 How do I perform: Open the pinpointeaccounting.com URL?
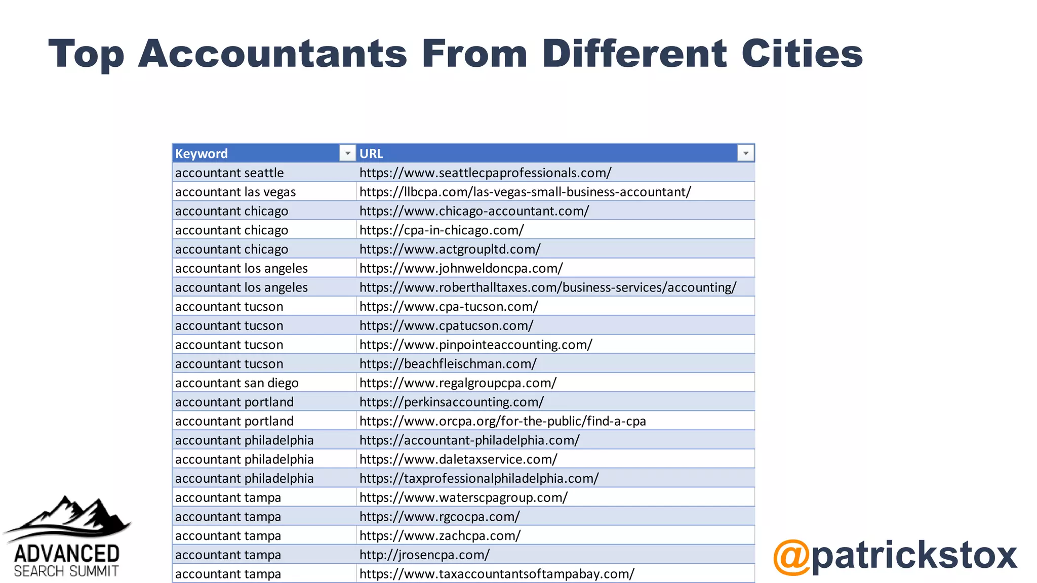pos(475,345)
